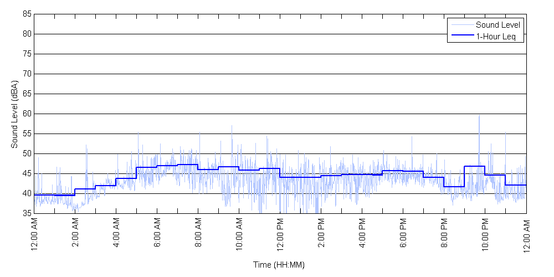Click the 1-Hour Leq step between 9 and 10 PM

coord(475,166)
